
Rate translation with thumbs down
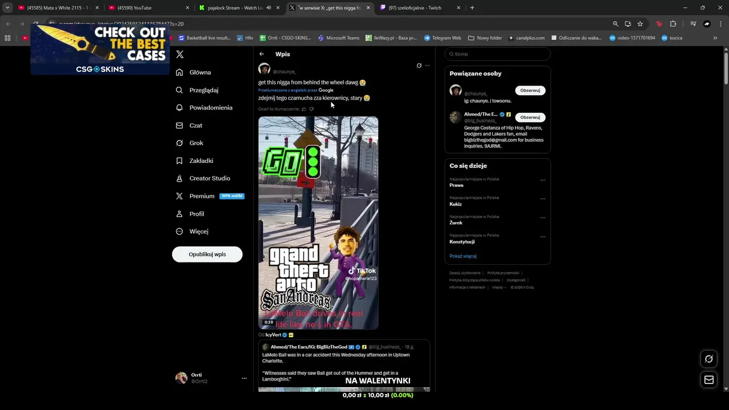[312, 109]
